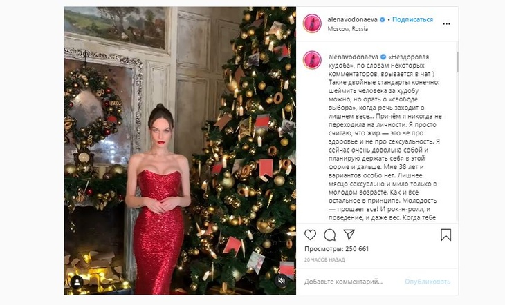Click the caption scrollbar thumb
The image size is (505, 305).
[x=457, y=62]
